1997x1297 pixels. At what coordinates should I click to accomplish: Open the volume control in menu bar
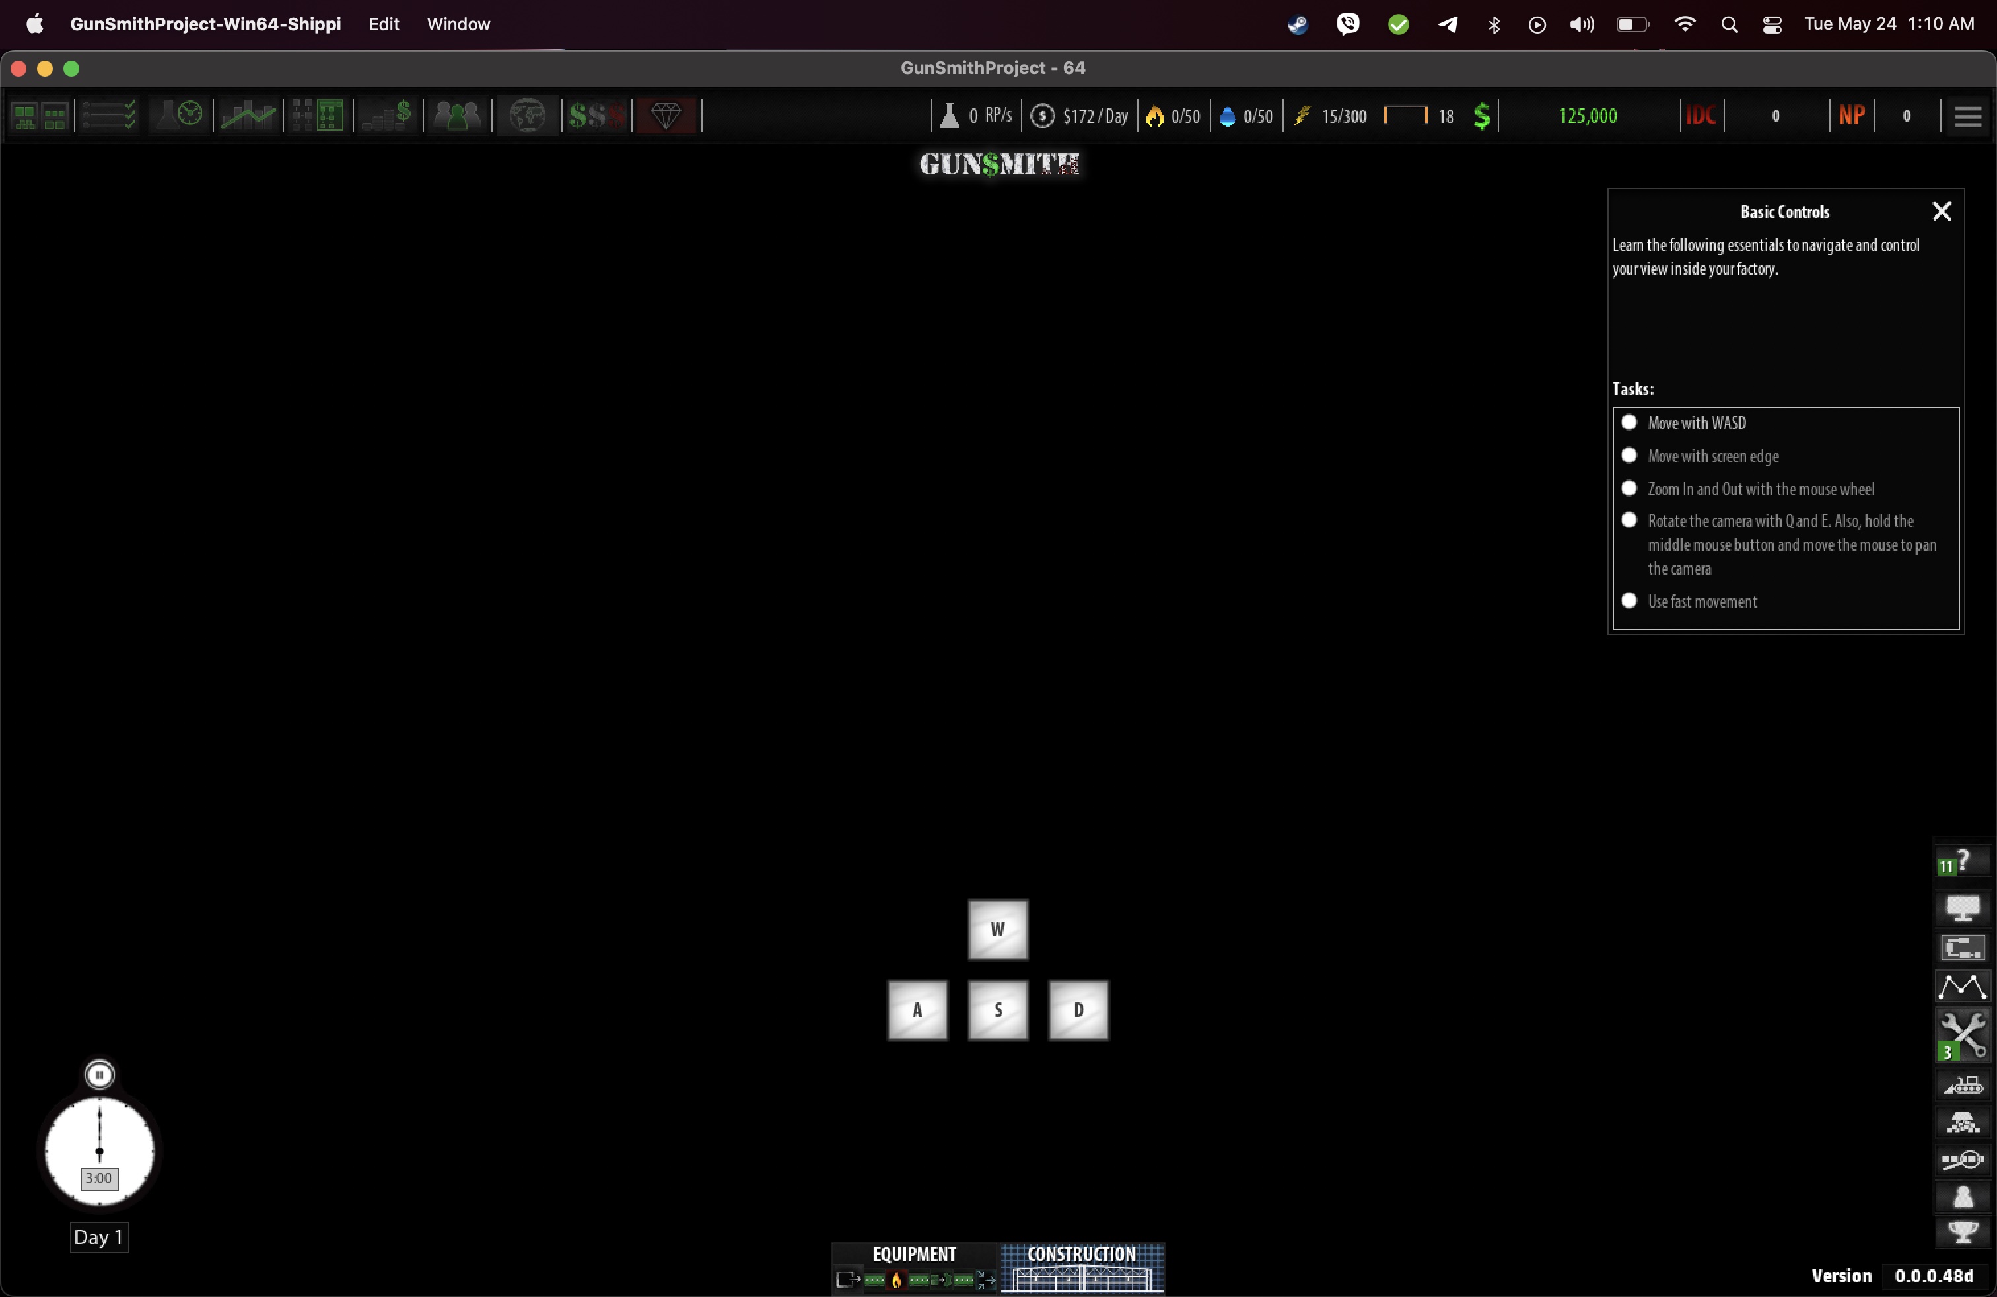(x=1582, y=24)
